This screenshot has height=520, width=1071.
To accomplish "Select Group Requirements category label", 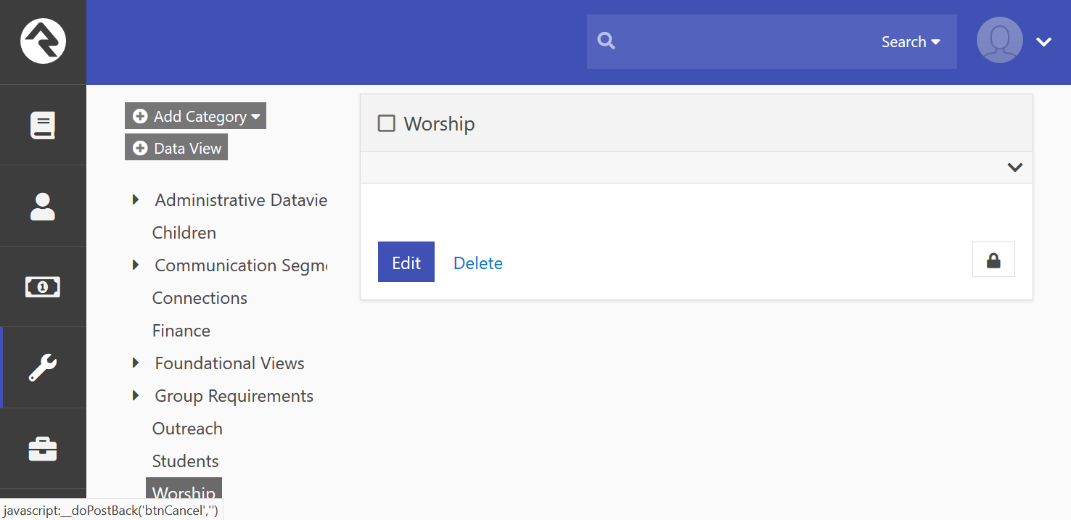I will point(234,396).
